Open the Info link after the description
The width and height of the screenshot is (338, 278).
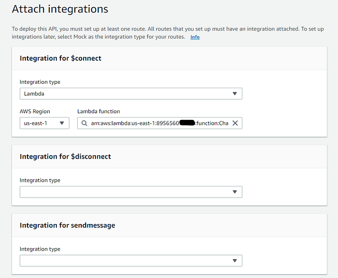click(195, 37)
